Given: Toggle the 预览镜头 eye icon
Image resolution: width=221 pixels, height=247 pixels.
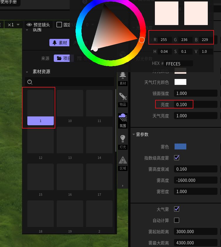Looking at the screenshot, I should [29, 25].
